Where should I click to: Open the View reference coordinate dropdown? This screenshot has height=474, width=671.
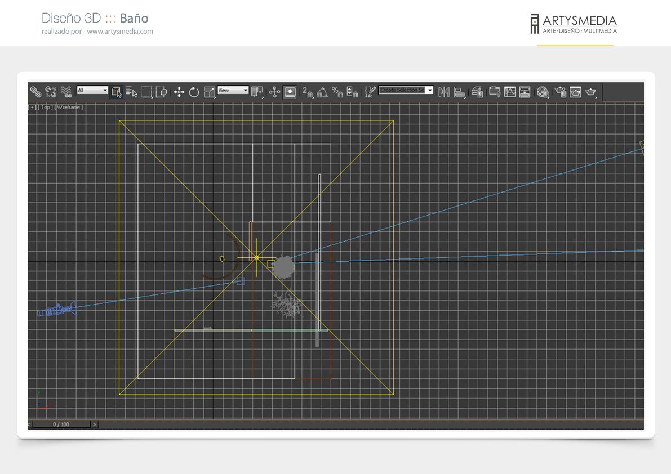(x=233, y=90)
